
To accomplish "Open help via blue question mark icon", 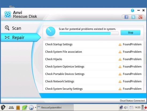I will (x=133, y=10).
